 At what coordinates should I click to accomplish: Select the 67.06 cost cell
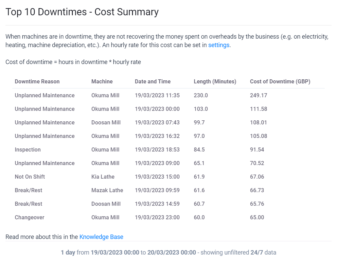tap(257, 177)
